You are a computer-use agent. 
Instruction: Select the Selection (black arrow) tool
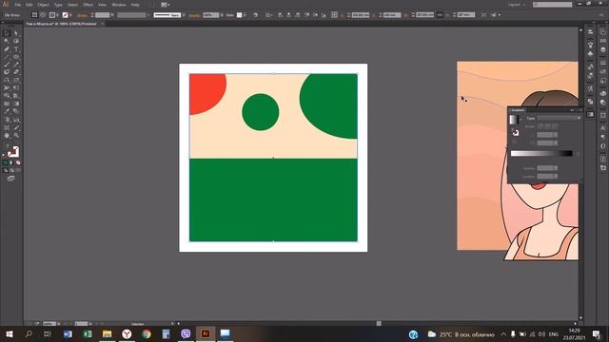(x=7, y=33)
